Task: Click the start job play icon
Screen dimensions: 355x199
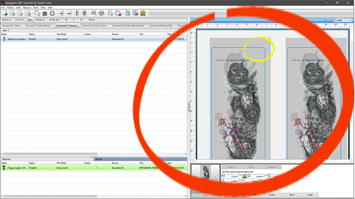Action: point(20,13)
